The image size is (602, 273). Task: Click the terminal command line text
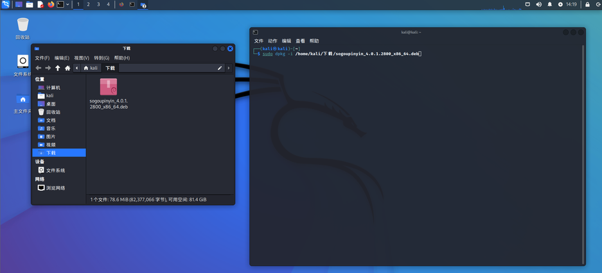coord(342,54)
